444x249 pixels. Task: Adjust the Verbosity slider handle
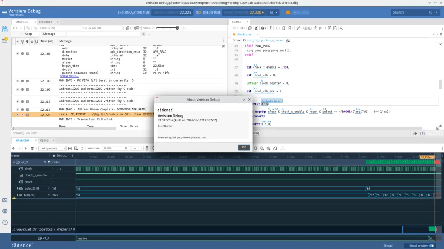[x=178, y=28]
